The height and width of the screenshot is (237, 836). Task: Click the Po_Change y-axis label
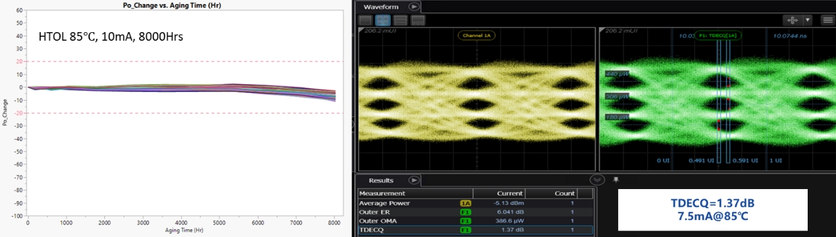[x=5, y=112]
